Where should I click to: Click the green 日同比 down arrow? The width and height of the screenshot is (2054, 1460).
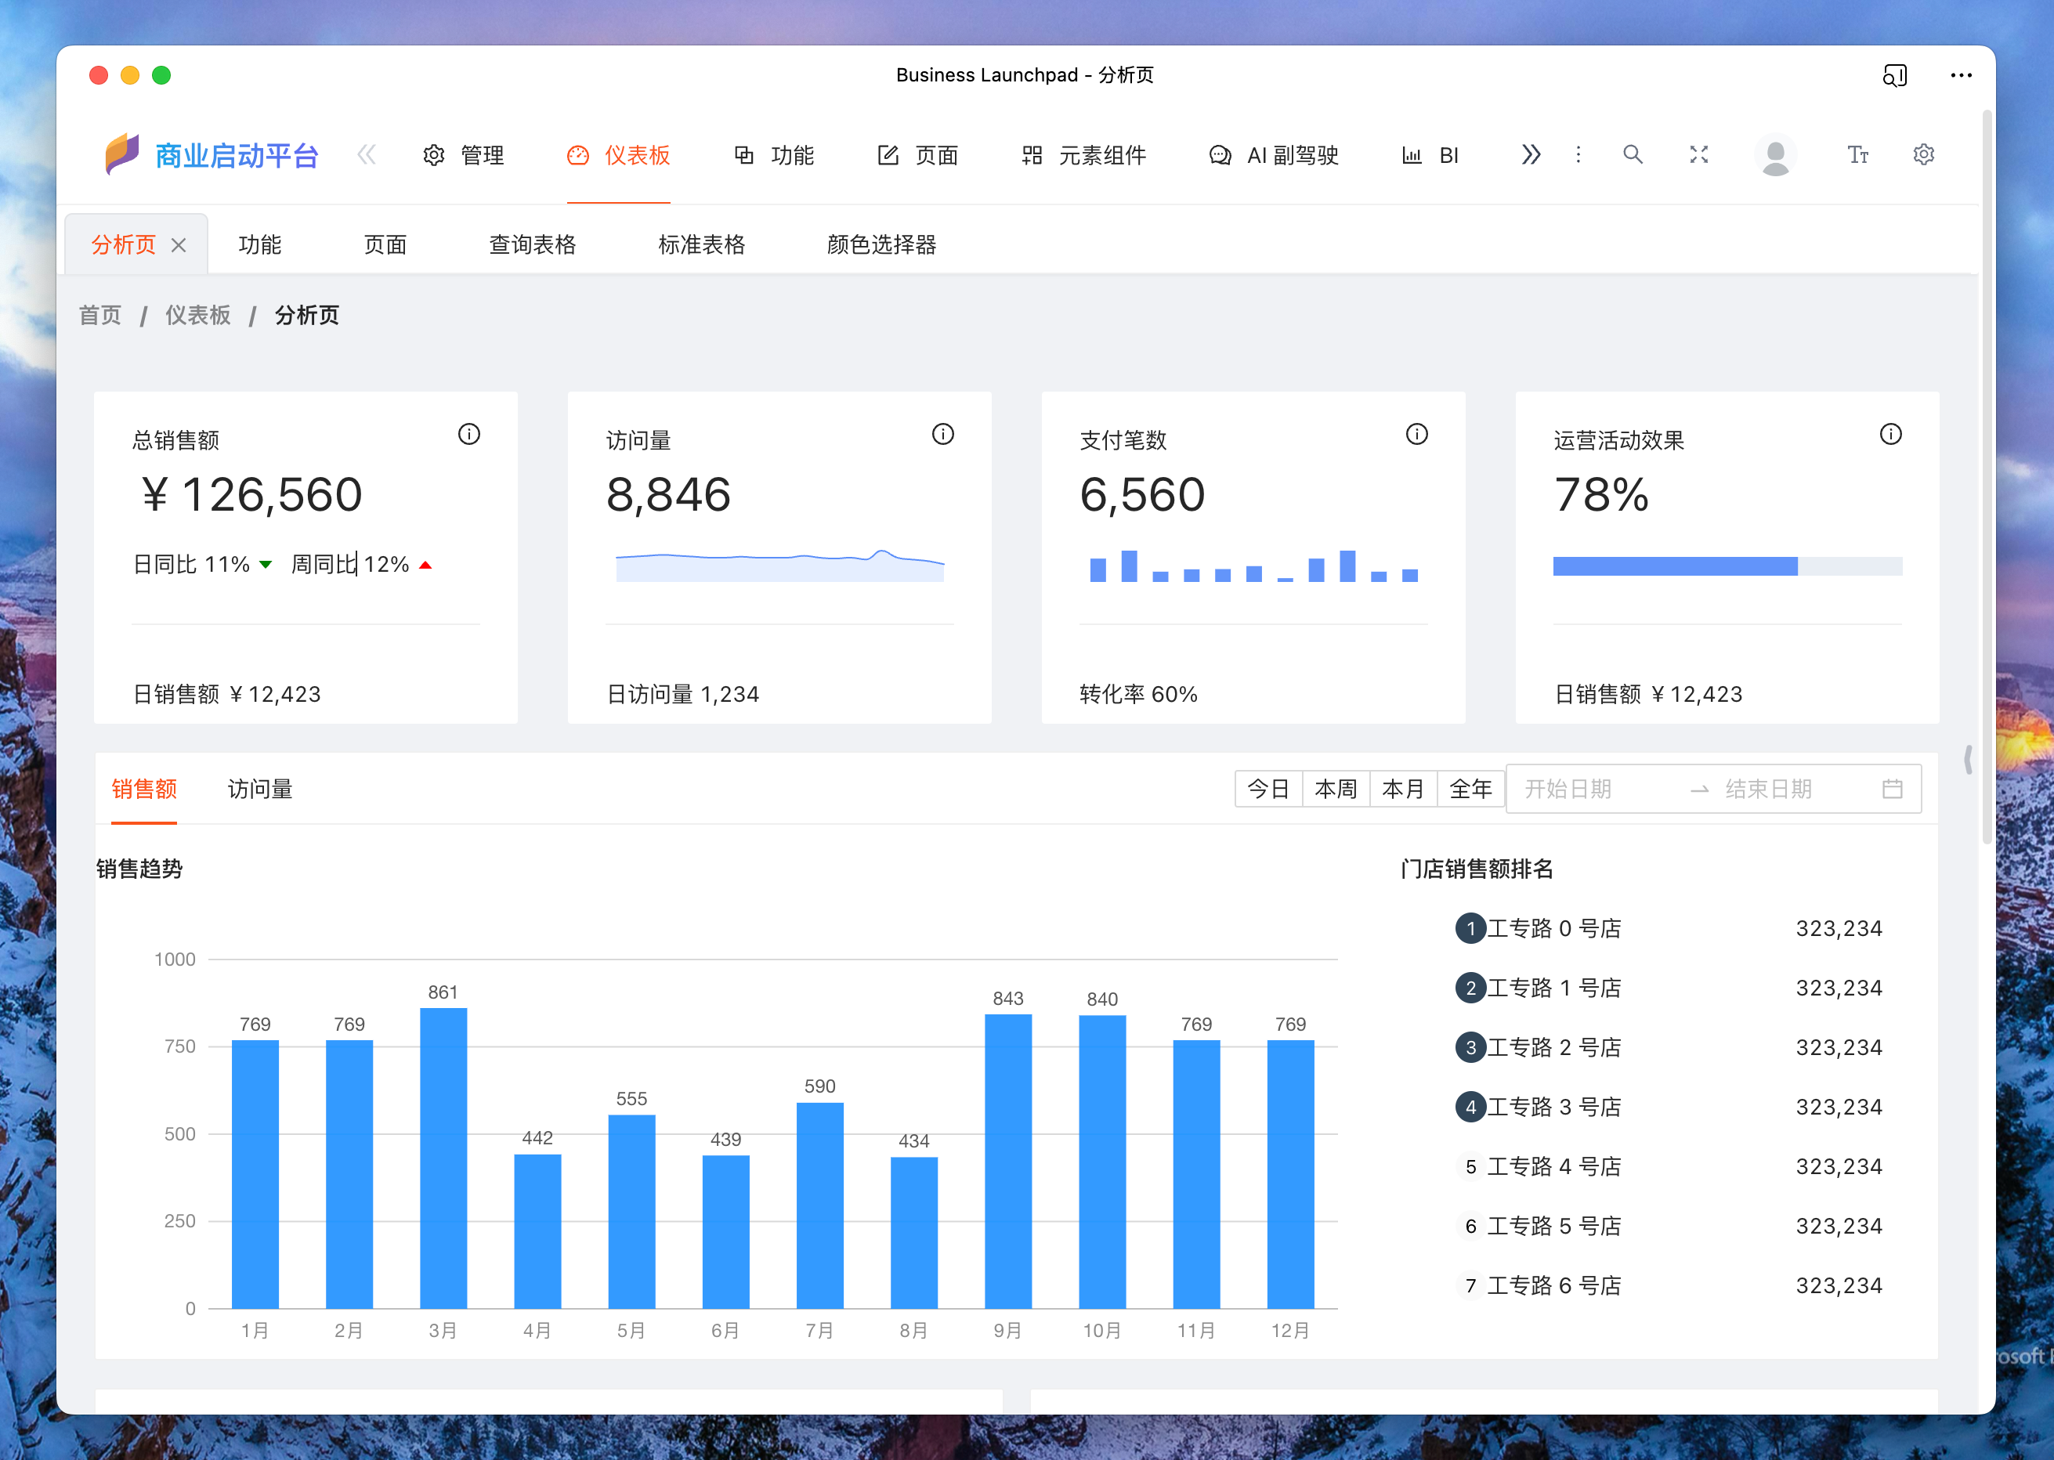pyautogui.click(x=266, y=566)
